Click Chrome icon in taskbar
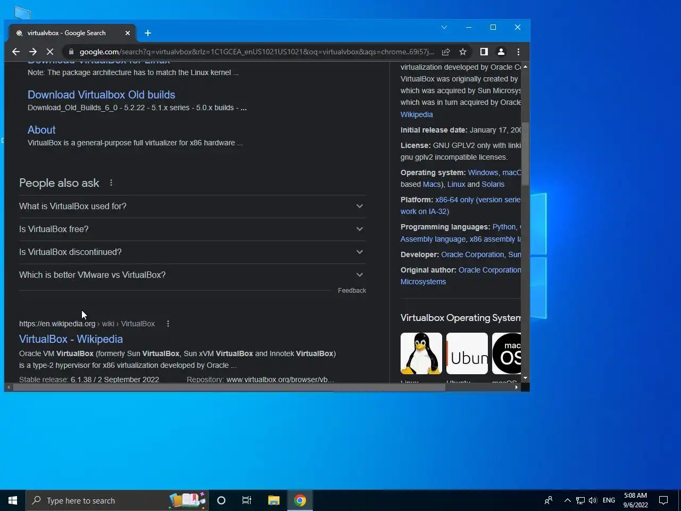This screenshot has height=511, width=681. [x=300, y=500]
